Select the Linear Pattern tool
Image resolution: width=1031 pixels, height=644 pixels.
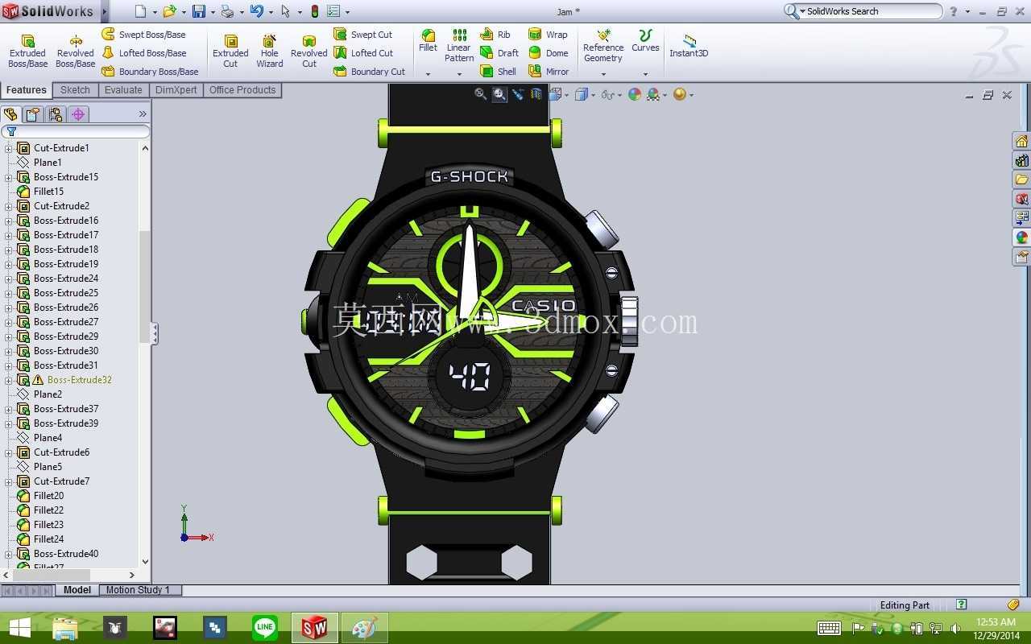pos(459,45)
